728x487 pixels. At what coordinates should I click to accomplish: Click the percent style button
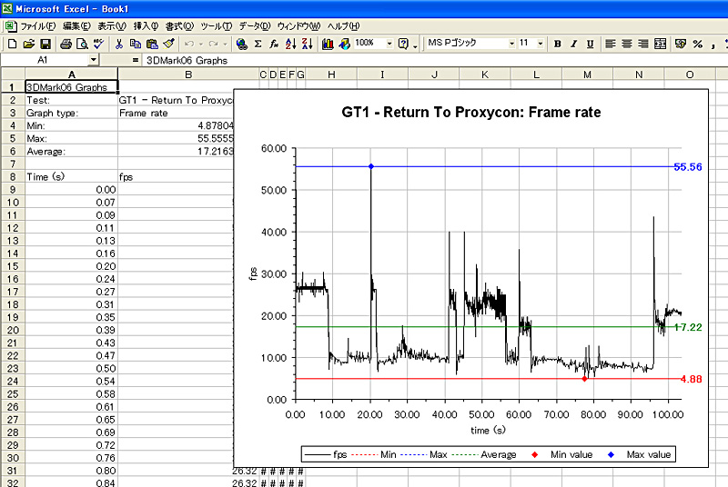tap(697, 44)
